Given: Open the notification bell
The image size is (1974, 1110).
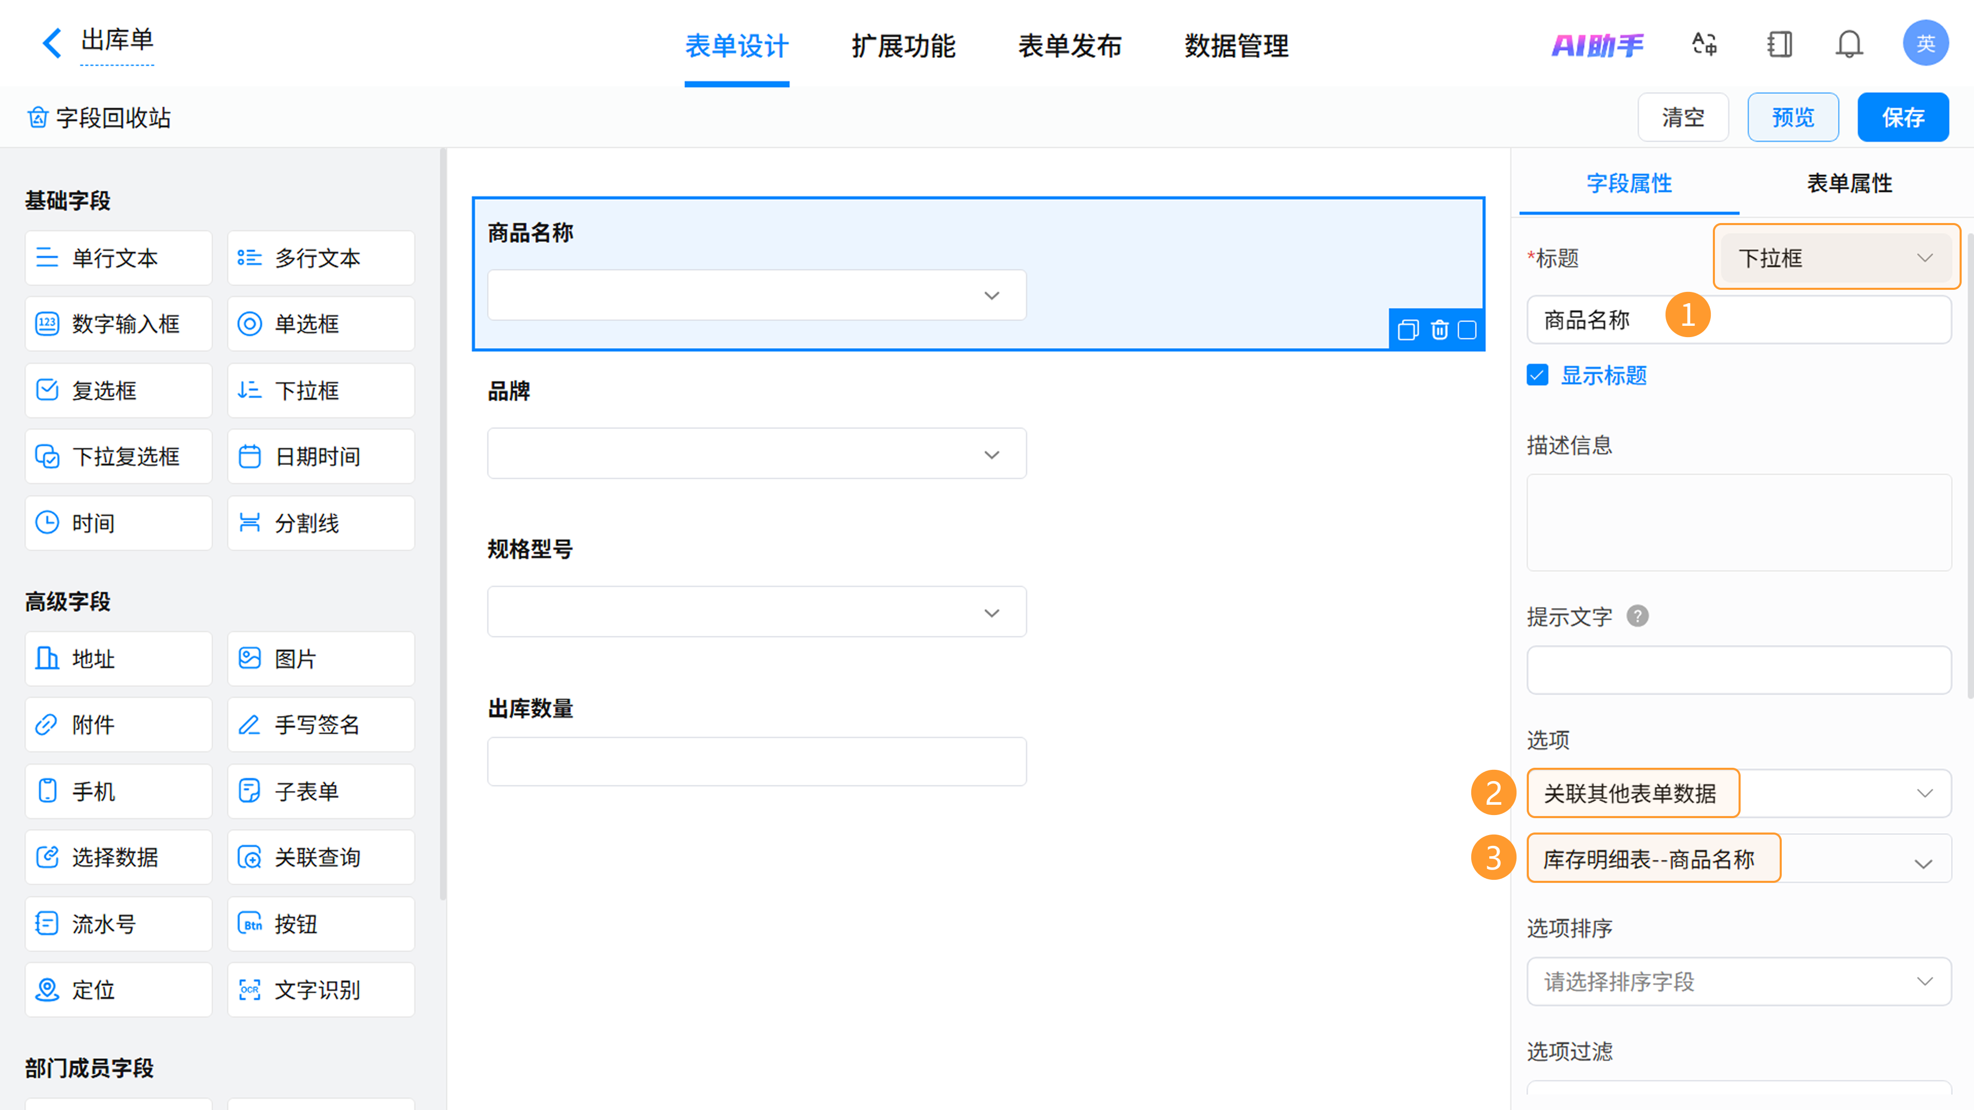Looking at the screenshot, I should (1849, 44).
